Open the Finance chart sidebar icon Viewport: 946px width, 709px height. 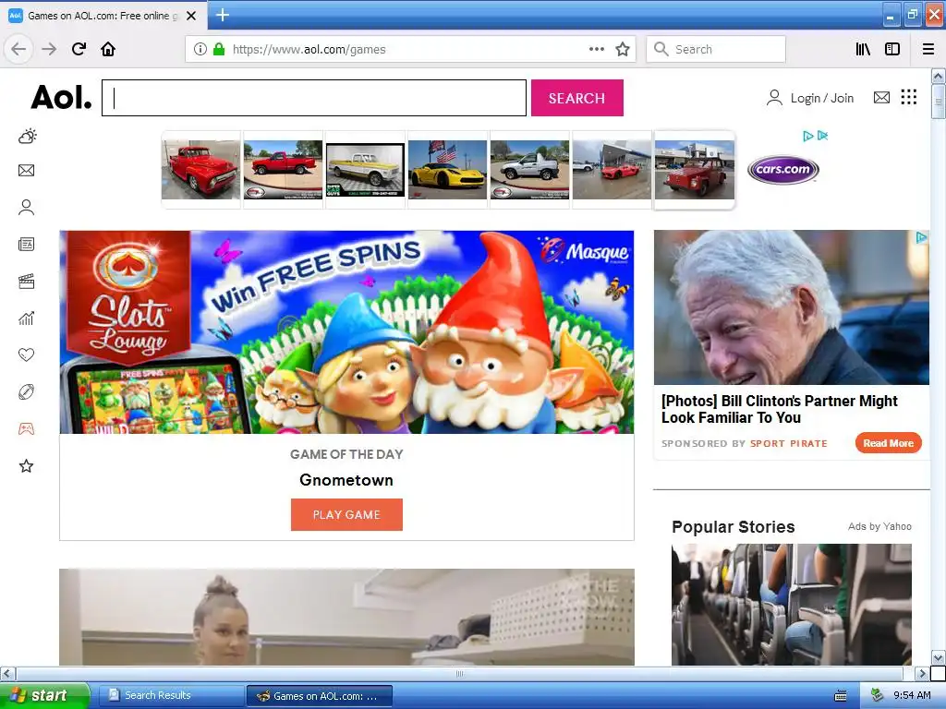pyautogui.click(x=27, y=318)
